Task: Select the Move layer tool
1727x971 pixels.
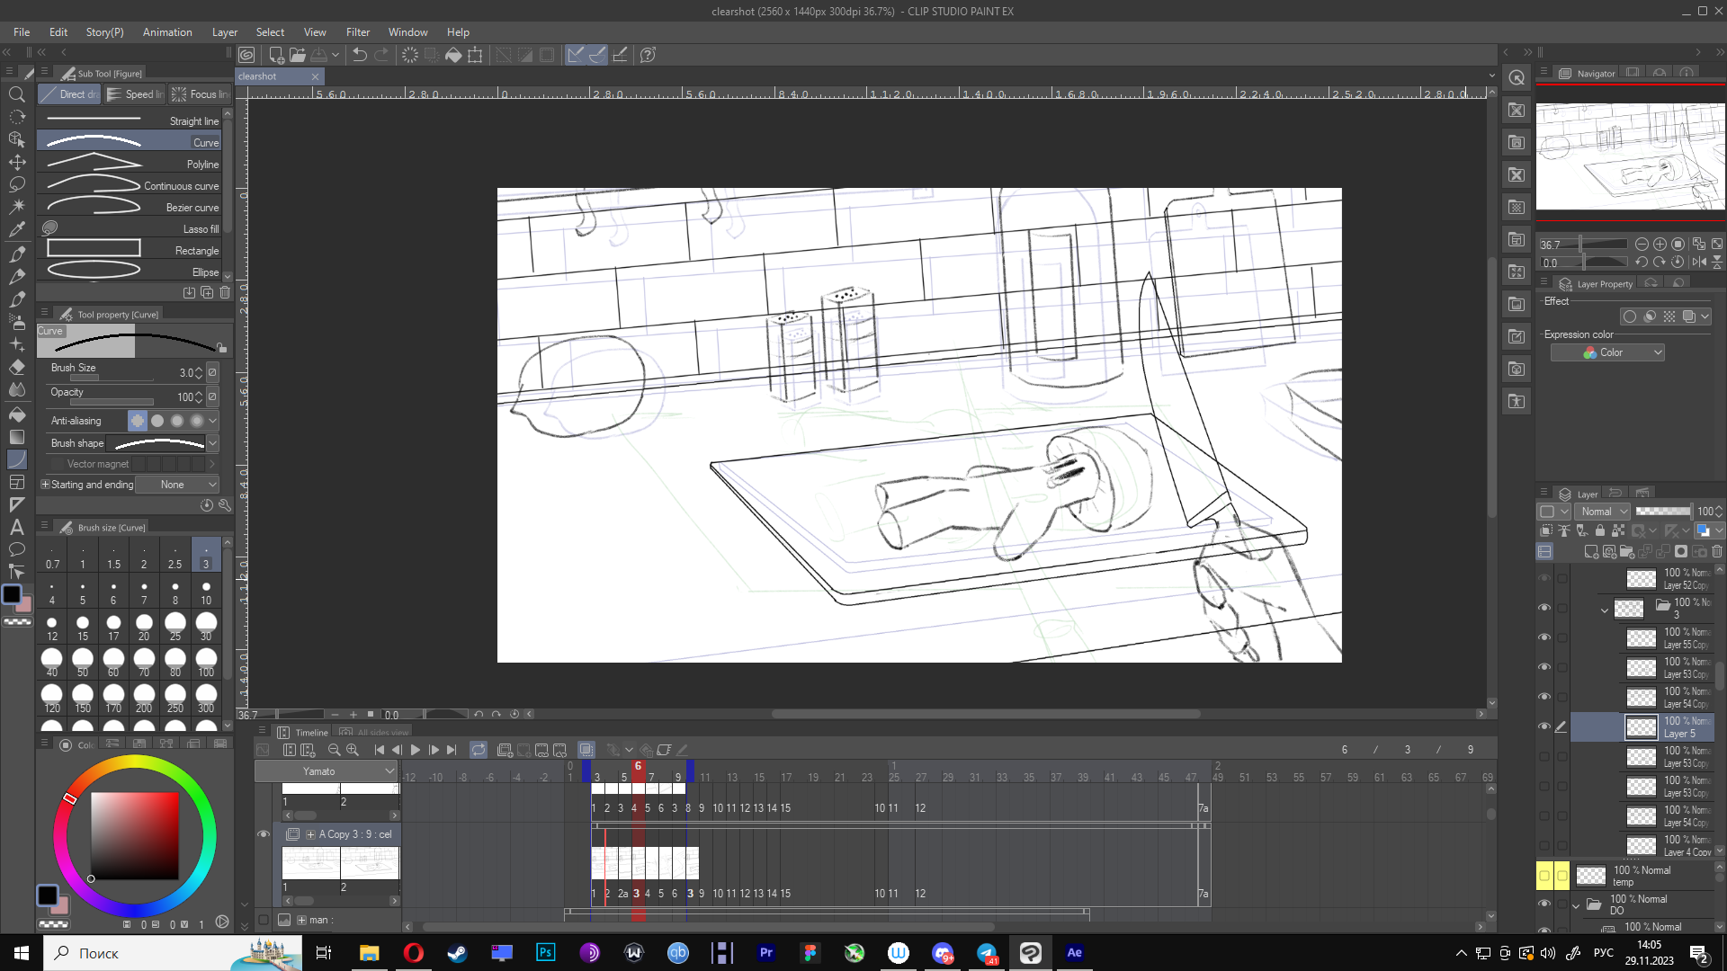Action: tap(17, 162)
